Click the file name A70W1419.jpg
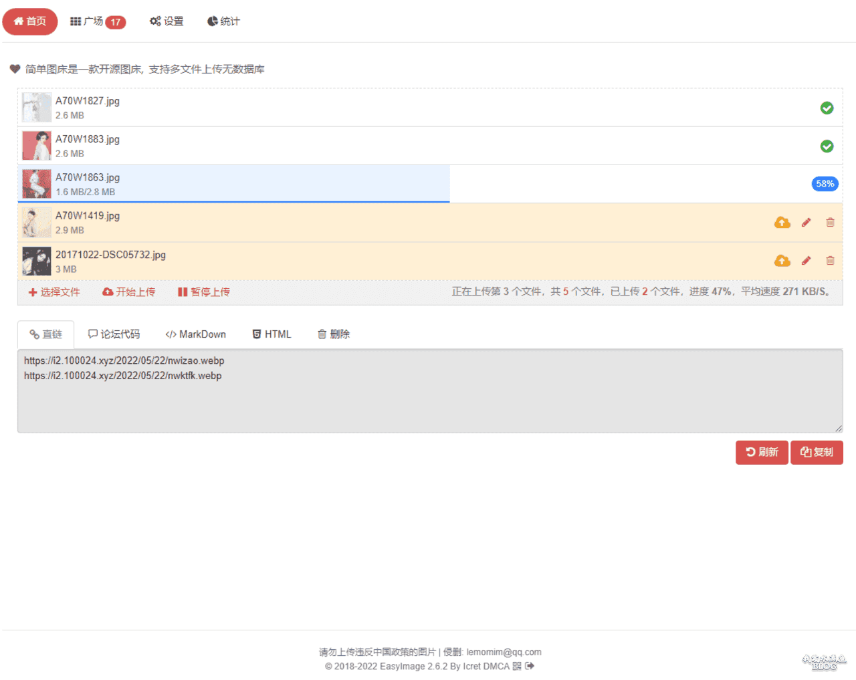Screen dimensions: 856x680 click(x=88, y=216)
